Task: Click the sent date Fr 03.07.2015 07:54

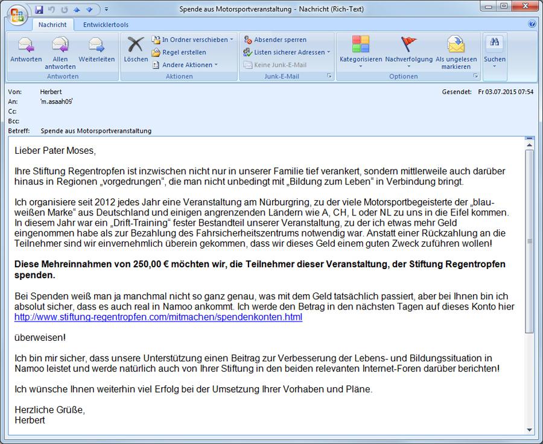Action: tap(506, 92)
